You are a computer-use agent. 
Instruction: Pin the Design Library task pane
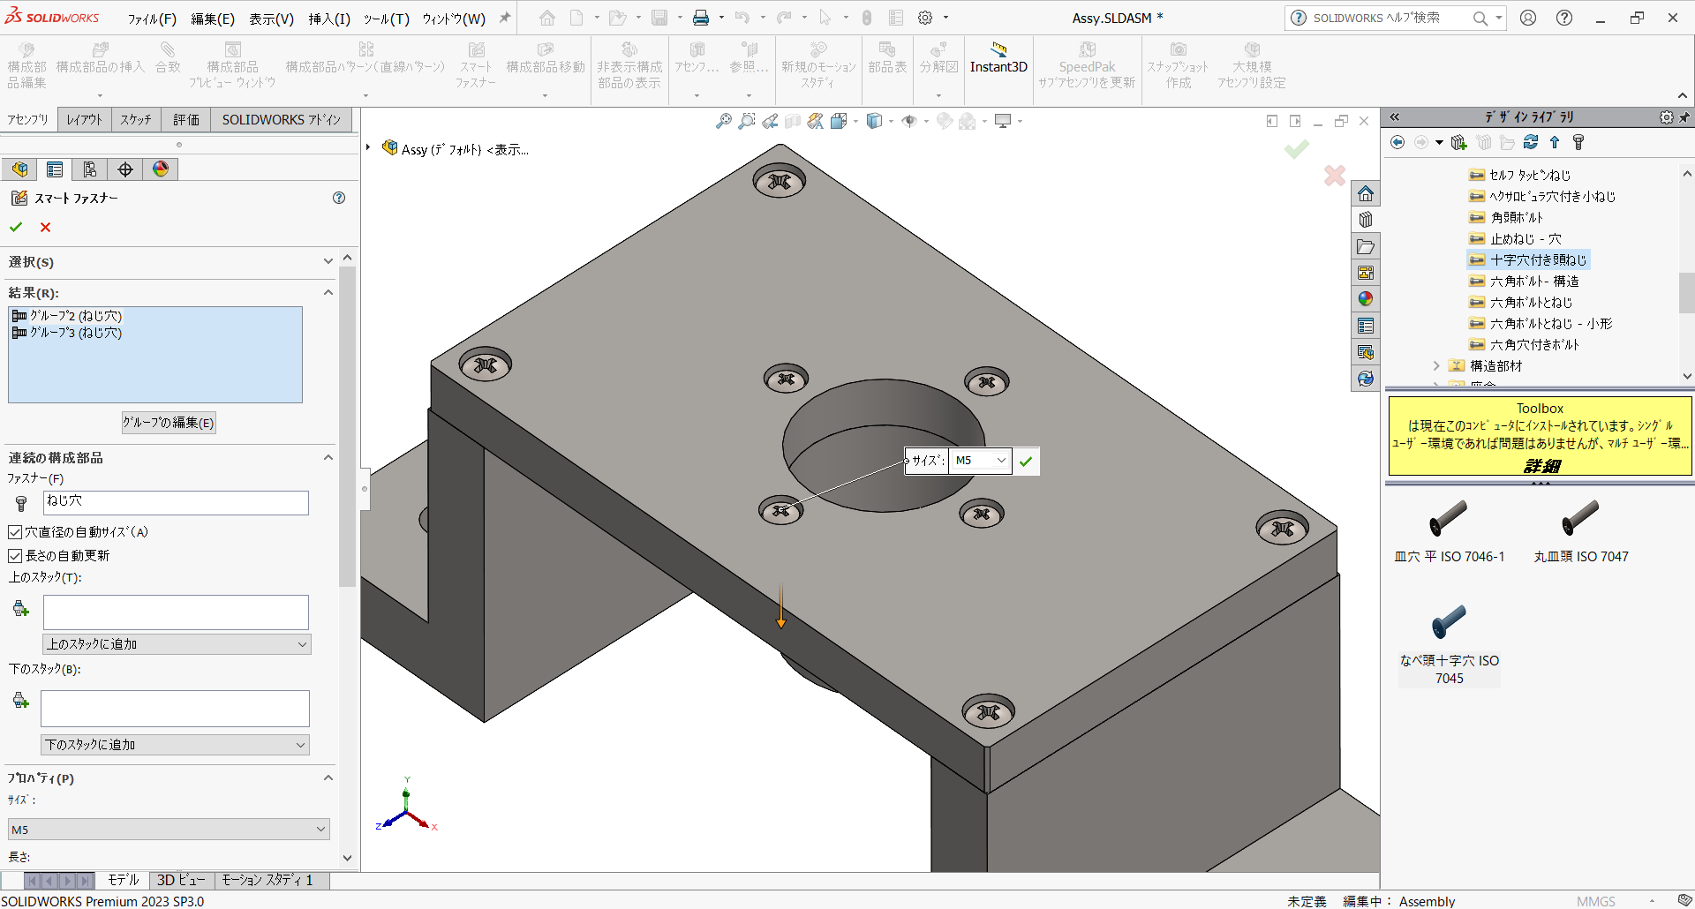[1684, 117]
